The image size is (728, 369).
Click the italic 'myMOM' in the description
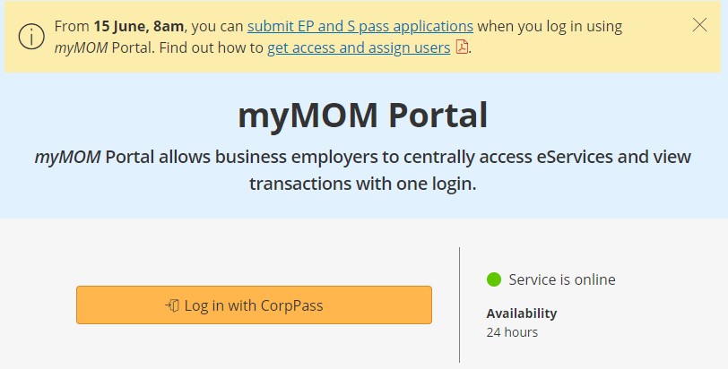pyautogui.click(x=68, y=157)
